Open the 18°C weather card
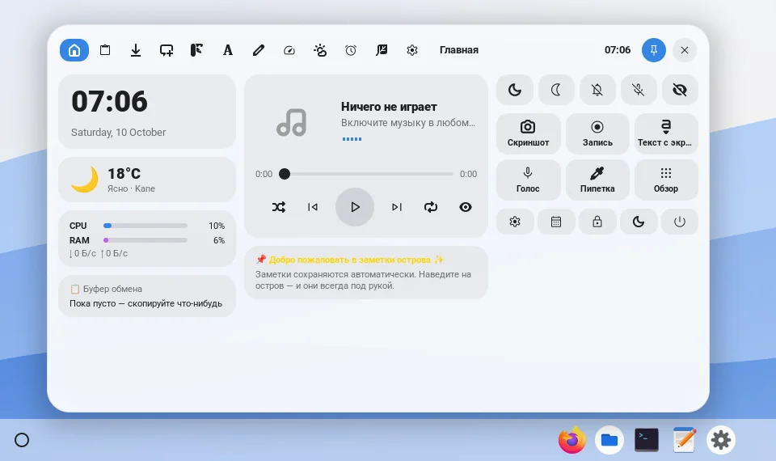This screenshot has height=461, width=776. pyautogui.click(x=147, y=180)
